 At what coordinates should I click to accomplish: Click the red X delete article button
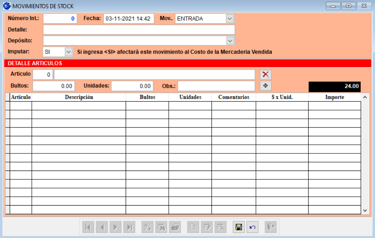(265, 75)
